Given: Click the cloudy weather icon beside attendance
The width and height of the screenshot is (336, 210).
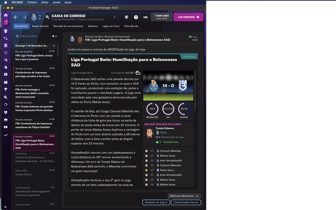Looking at the screenshot, I should pos(138,73).
